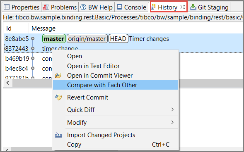Click the commit node dot for 8e8abe5
The image size is (244, 152).
click(x=33, y=38)
